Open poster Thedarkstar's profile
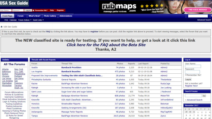Viewport: 212px width, 119px height. click(166, 80)
